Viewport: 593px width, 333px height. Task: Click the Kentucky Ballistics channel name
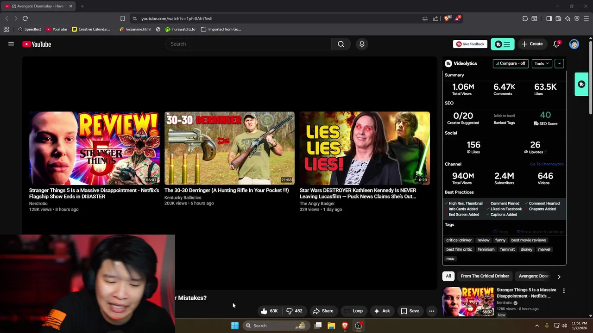[x=183, y=197]
